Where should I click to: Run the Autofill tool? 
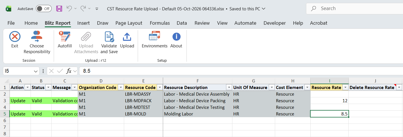coord(65,40)
